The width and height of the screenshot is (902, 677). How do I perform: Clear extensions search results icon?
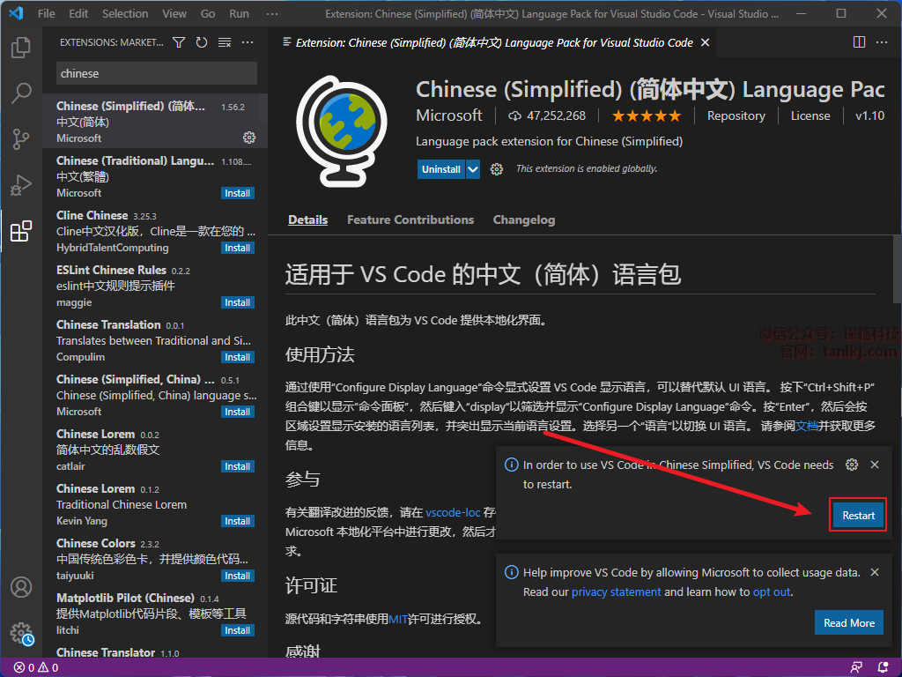tap(225, 42)
